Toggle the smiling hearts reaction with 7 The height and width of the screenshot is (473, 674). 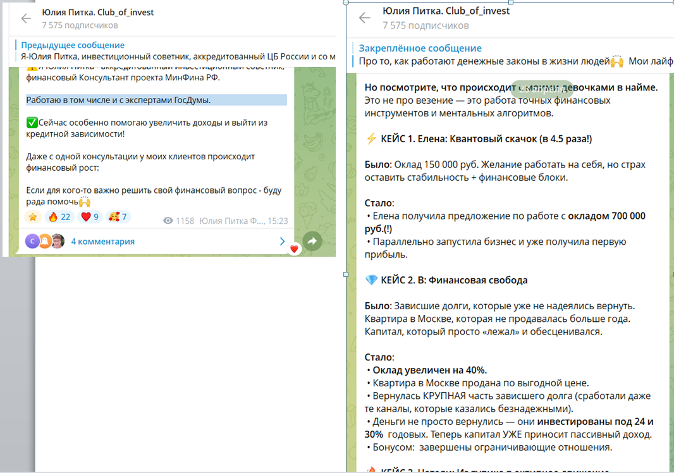coord(118,217)
